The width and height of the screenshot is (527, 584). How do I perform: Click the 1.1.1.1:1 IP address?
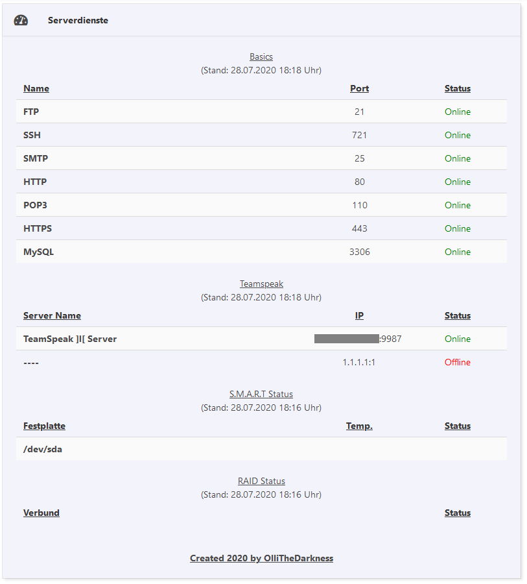click(x=359, y=362)
